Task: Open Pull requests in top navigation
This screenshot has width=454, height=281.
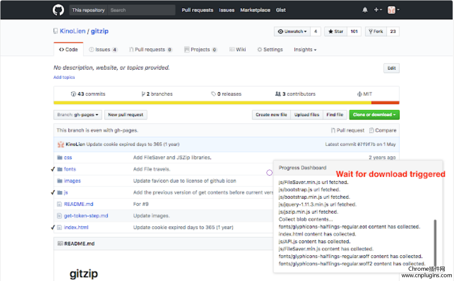Action: (x=197, y=10)
